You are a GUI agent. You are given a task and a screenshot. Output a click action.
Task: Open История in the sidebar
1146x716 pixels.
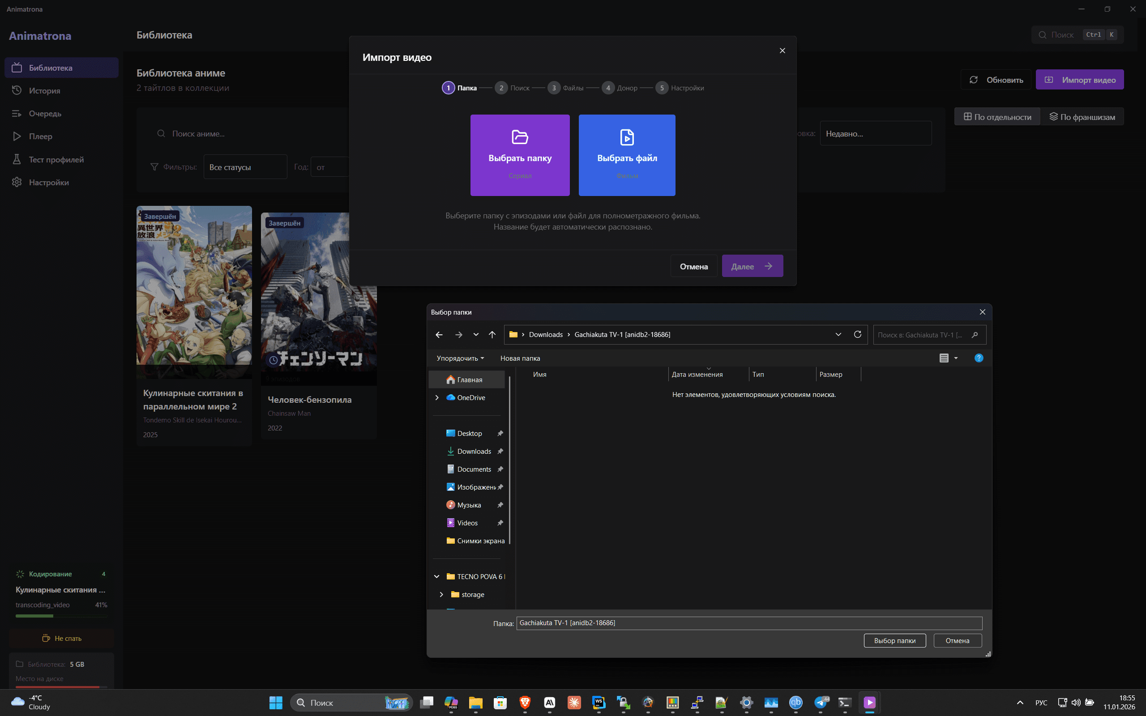pyautogui.click(x=44, y=90)
